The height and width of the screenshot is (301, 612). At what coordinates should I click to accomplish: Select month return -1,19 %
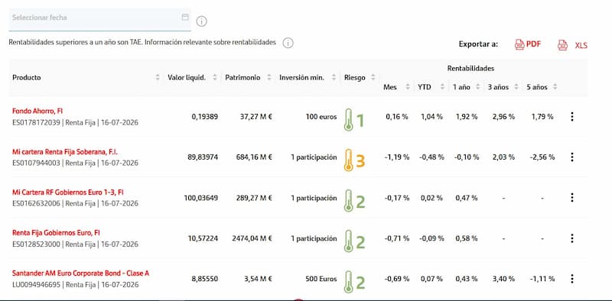point(397,157)
